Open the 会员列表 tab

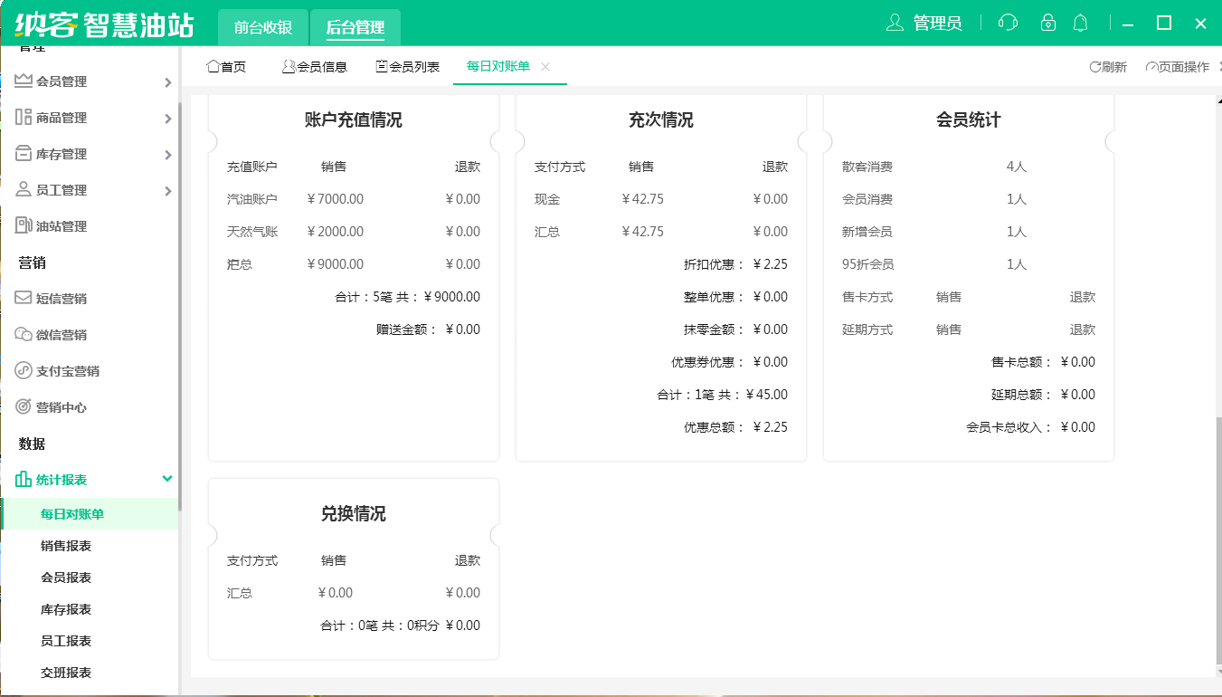(407, 67)
